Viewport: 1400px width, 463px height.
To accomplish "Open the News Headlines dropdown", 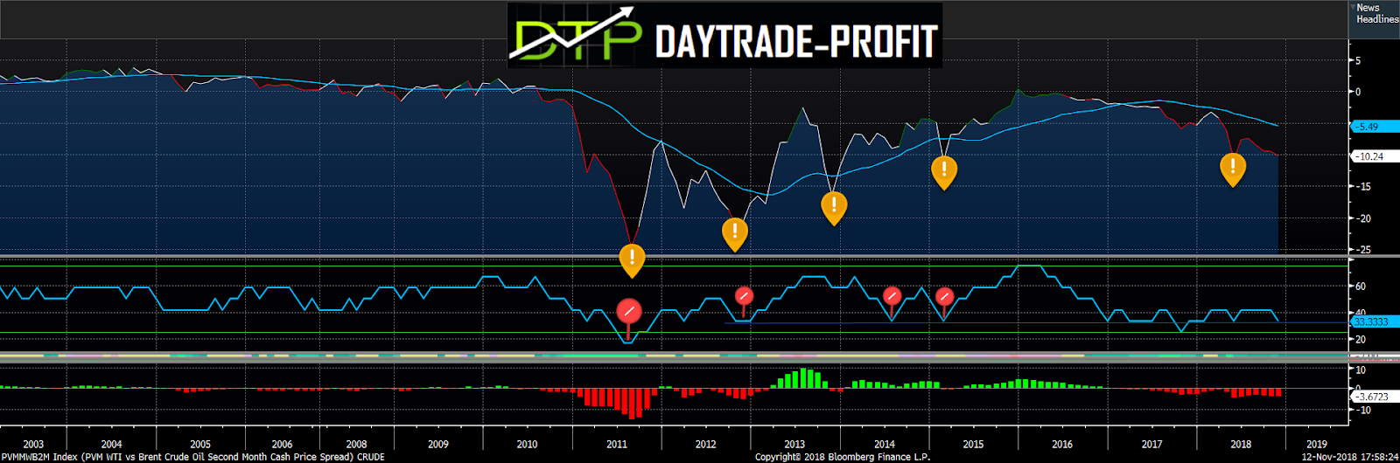I will tap(1375, 13).
